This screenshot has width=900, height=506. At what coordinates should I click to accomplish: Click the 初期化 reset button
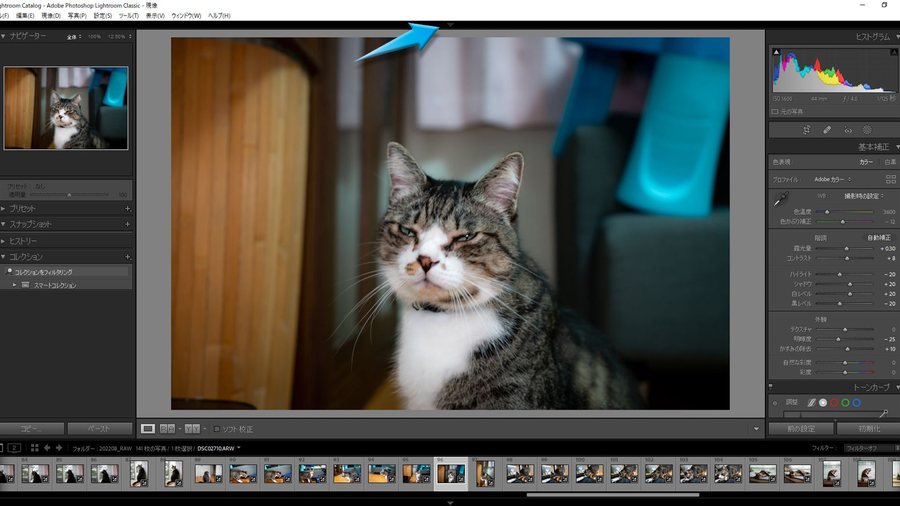tap(869, 429)
